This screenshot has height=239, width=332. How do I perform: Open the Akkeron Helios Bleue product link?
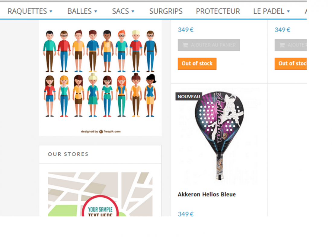pyautogui.click(x=207, y=194)
